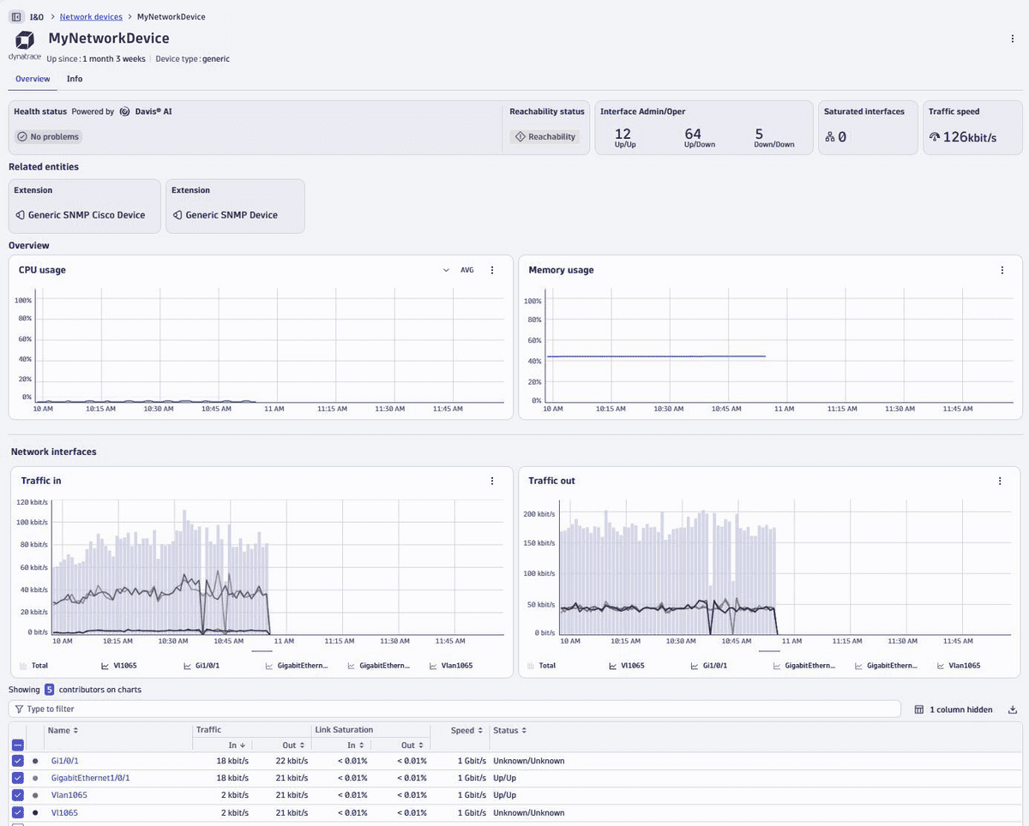Open the Traffic in chart's three-dot menu
Image resolution: width=1029 pixels, height=826 pixels.
coord(492,481)
